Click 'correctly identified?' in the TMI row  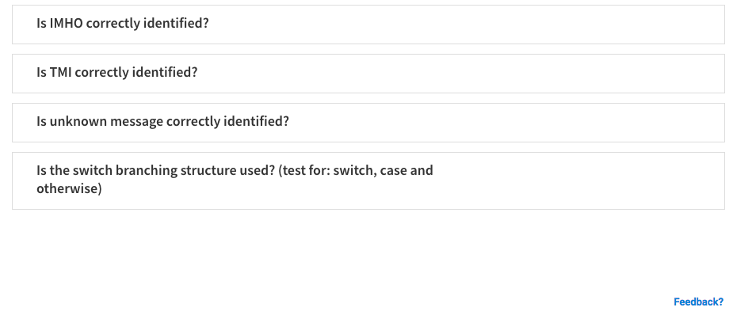coord(136,72)
